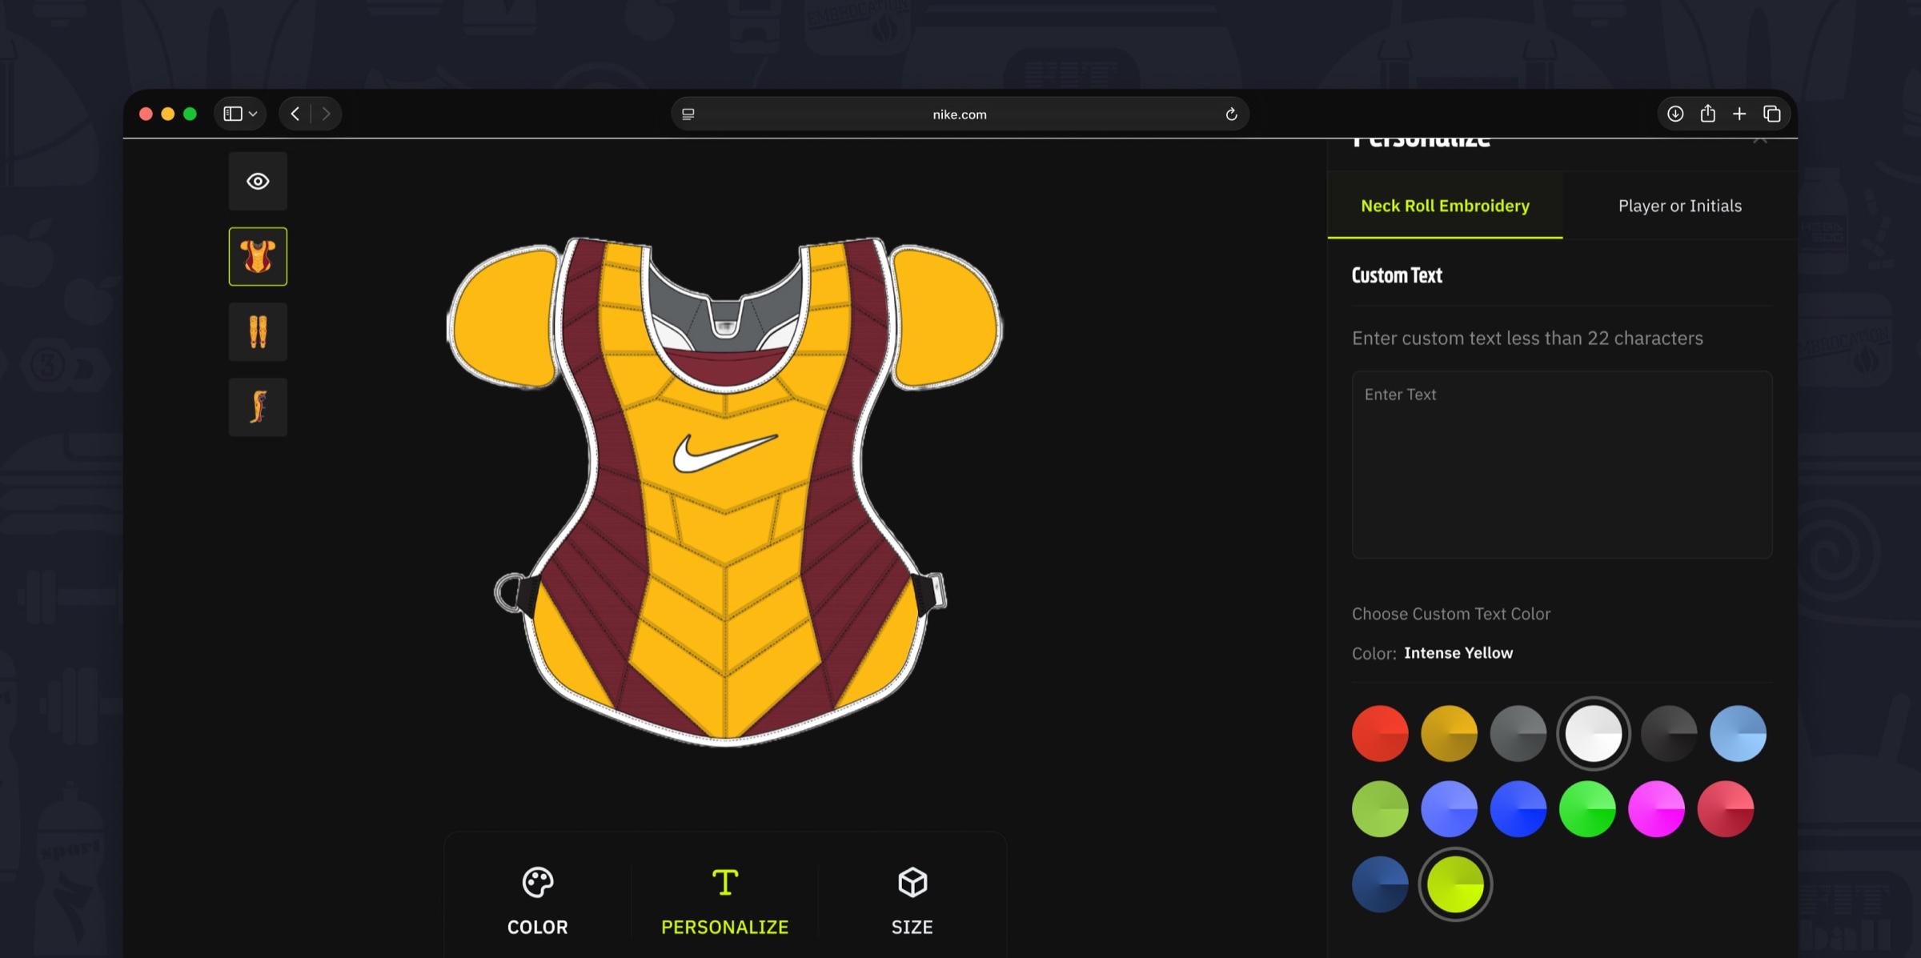Click the Enter Text custom text field

(1562, 464)
